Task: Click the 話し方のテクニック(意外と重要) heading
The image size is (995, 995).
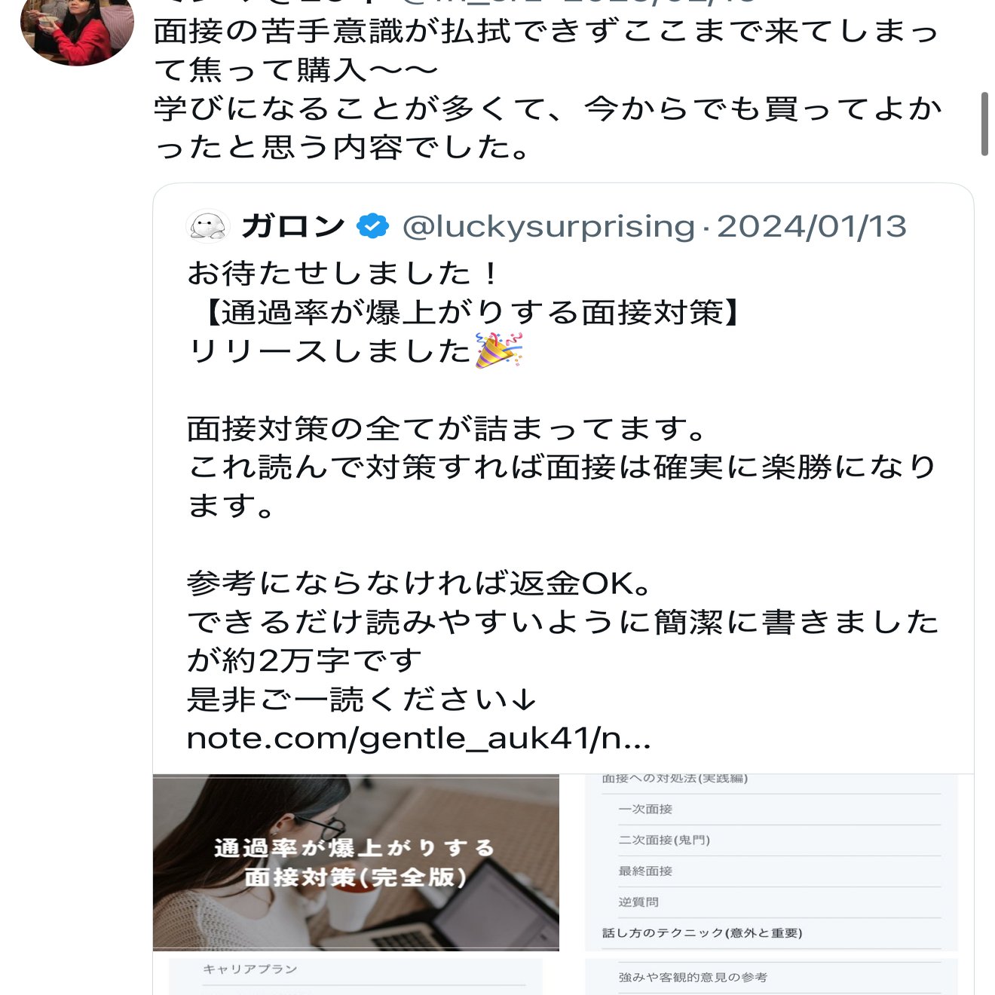Action: click(x=702, y=932)
